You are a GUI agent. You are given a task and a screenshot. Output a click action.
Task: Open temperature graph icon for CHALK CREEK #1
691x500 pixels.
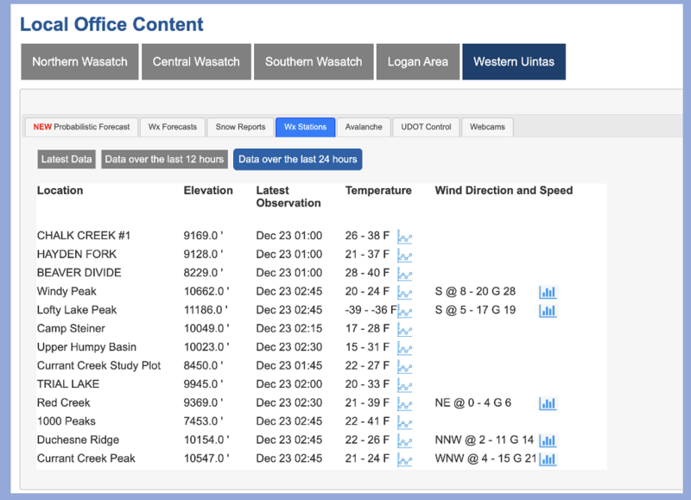pyautogui.click(x=404, y=237)
